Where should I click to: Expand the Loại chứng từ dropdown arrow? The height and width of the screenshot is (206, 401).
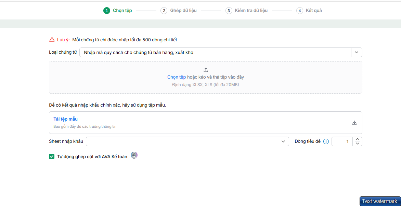click(357, 52)
